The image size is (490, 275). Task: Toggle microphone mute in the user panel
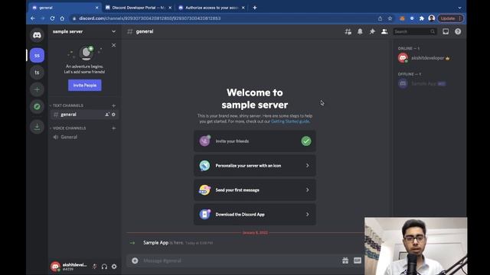94,267
